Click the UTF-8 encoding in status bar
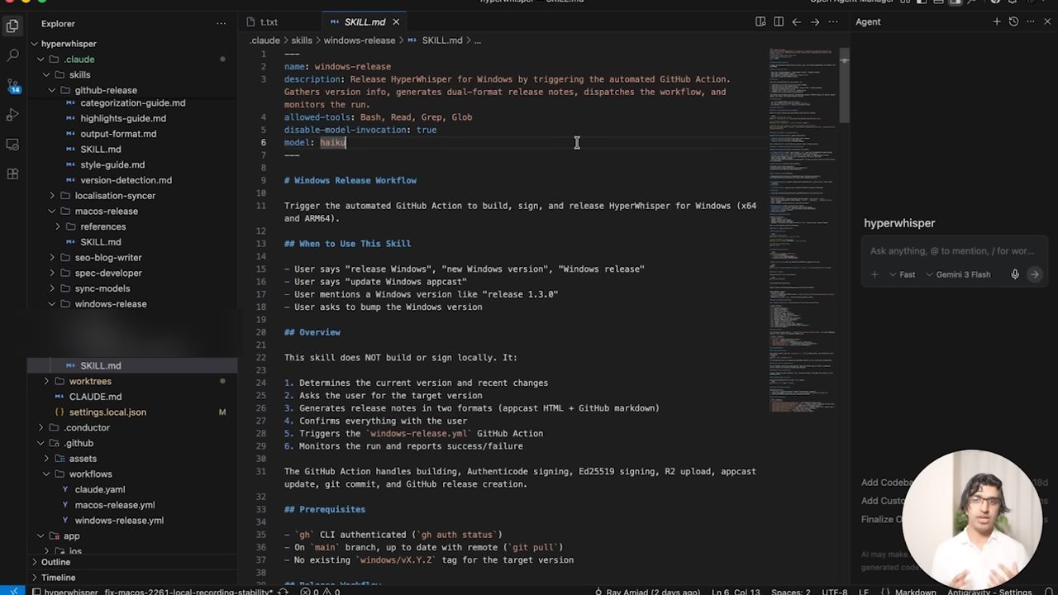The image size is (1058, 595). [x=834, y=592]
